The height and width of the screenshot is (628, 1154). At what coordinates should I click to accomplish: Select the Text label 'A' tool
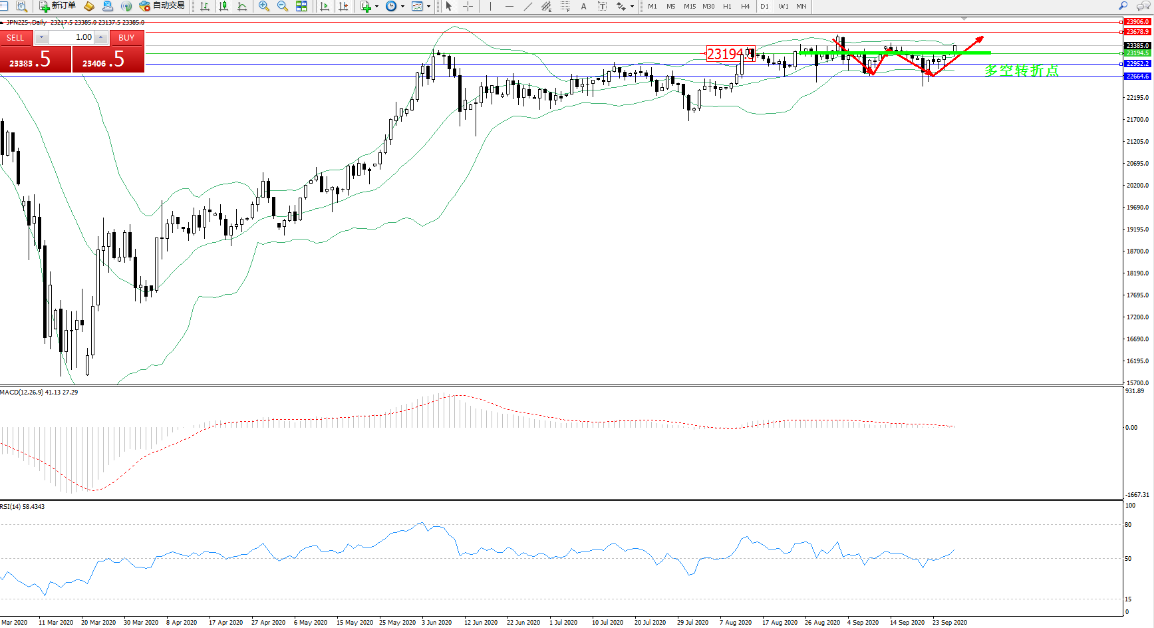pos(583,6)
